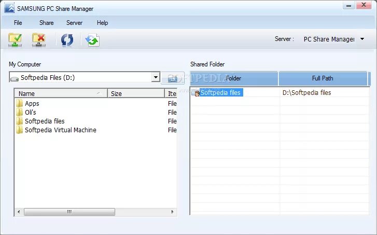
Task: Open the Server menu
Action: 74,23
